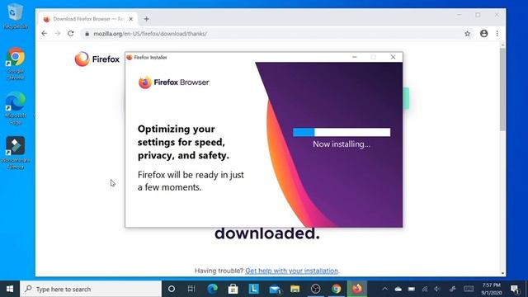Viewport: 528px width, 297px height.
Task: Bookmark this page with the star icon
Action: (468, 33)
